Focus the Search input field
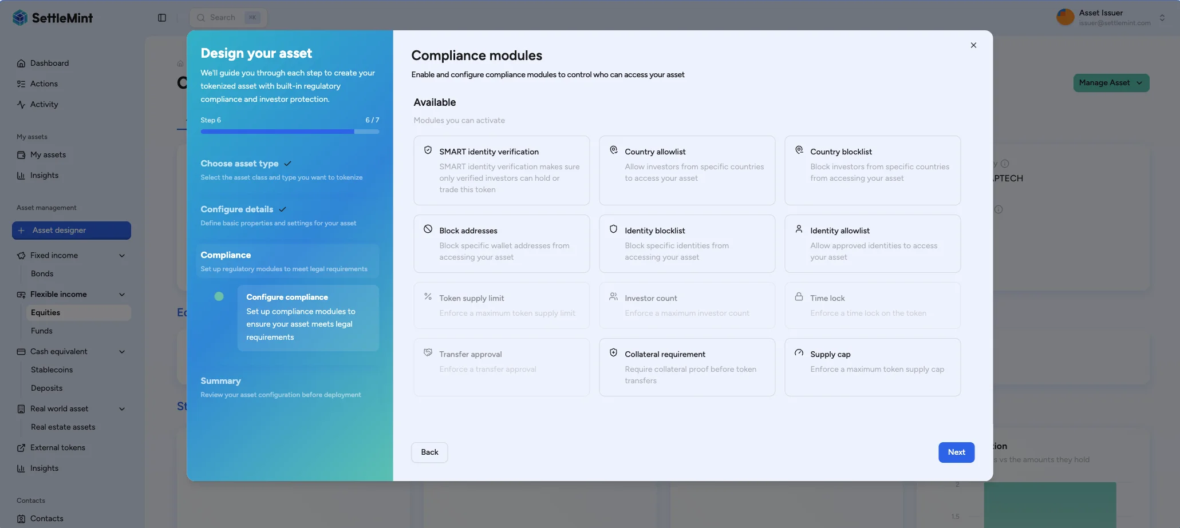Screen dimensions: 1180x528 [223, 18]
